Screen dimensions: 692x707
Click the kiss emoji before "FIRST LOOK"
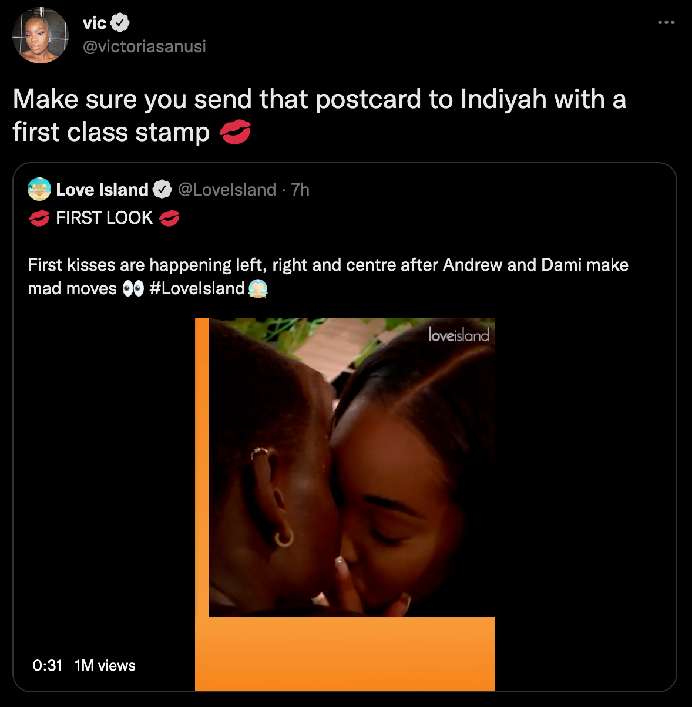pyautogui.click(x=39, y=218)
